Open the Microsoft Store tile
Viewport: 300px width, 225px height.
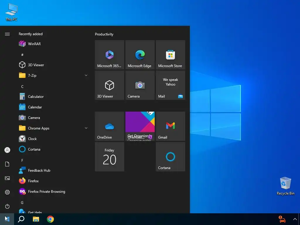point(171,55)
